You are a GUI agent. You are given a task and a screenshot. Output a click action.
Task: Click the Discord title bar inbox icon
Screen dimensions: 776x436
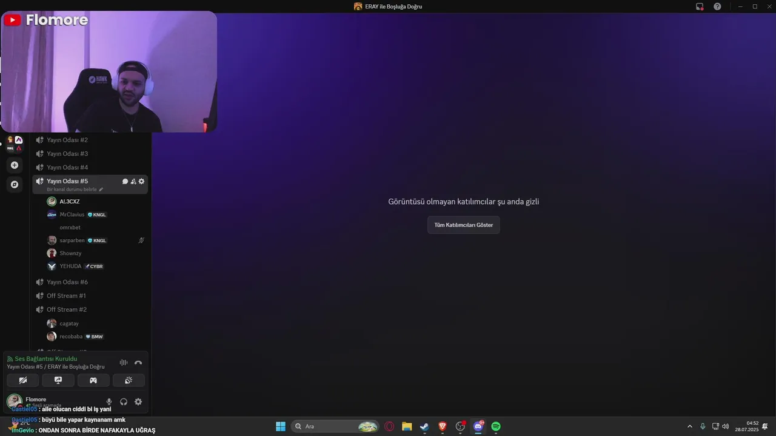pos(700,7)
